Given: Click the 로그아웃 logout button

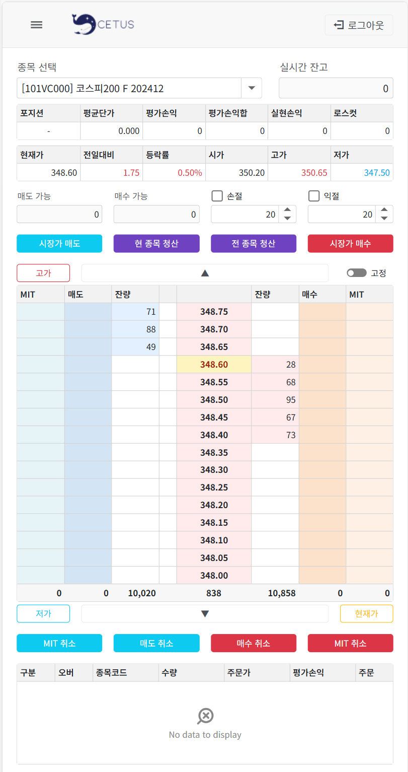Looking at the screenshot, I should (359, 25).
